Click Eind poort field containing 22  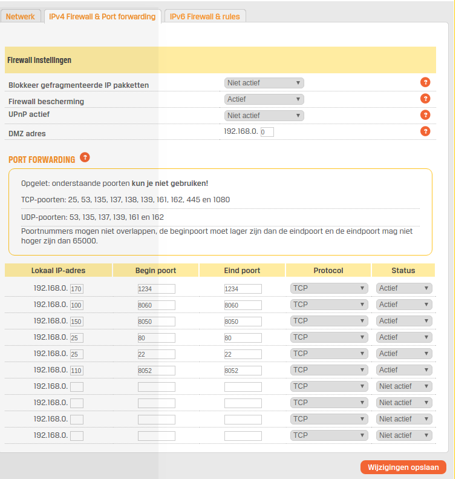pos(243,354)
